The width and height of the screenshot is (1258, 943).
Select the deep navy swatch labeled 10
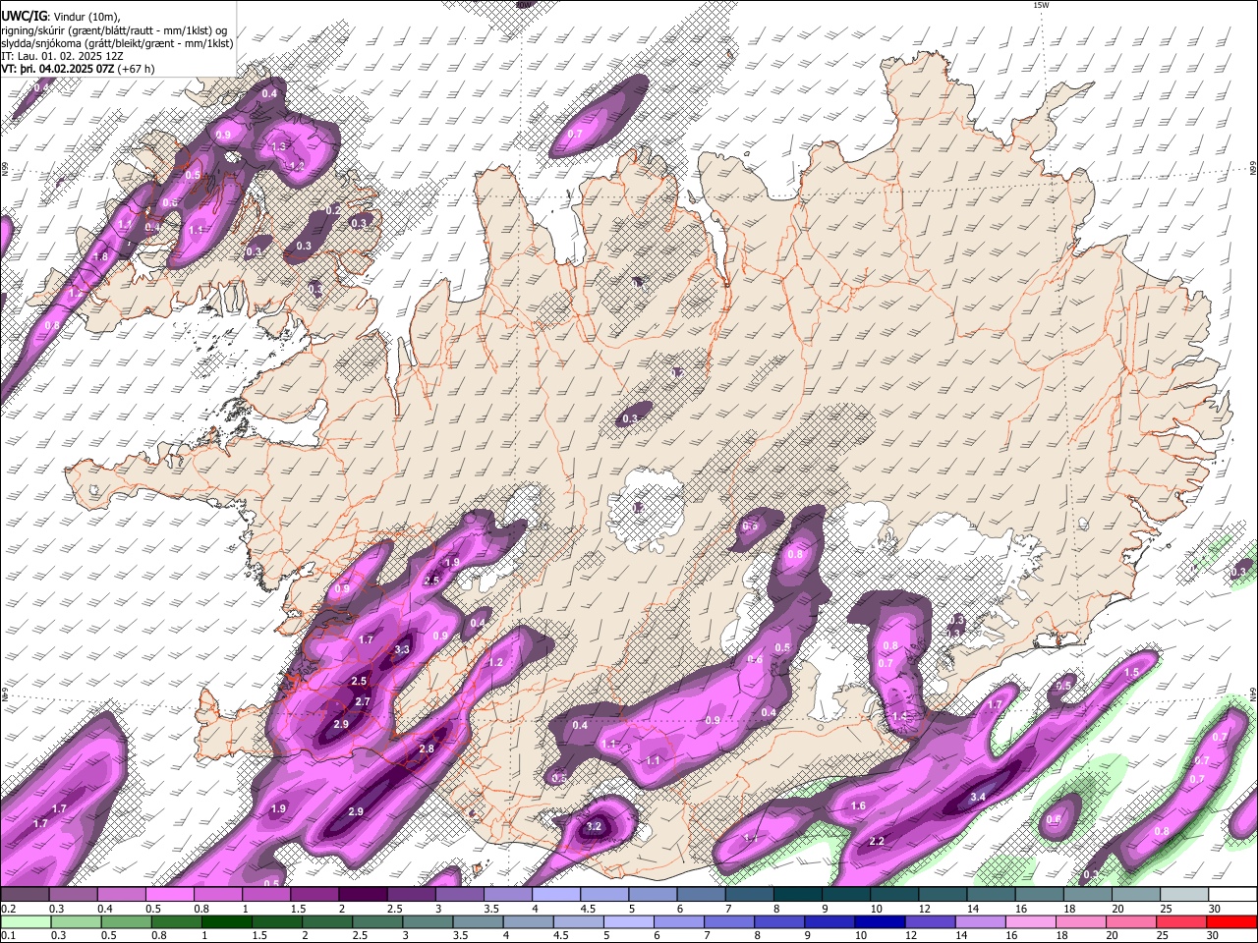point(880,921)
